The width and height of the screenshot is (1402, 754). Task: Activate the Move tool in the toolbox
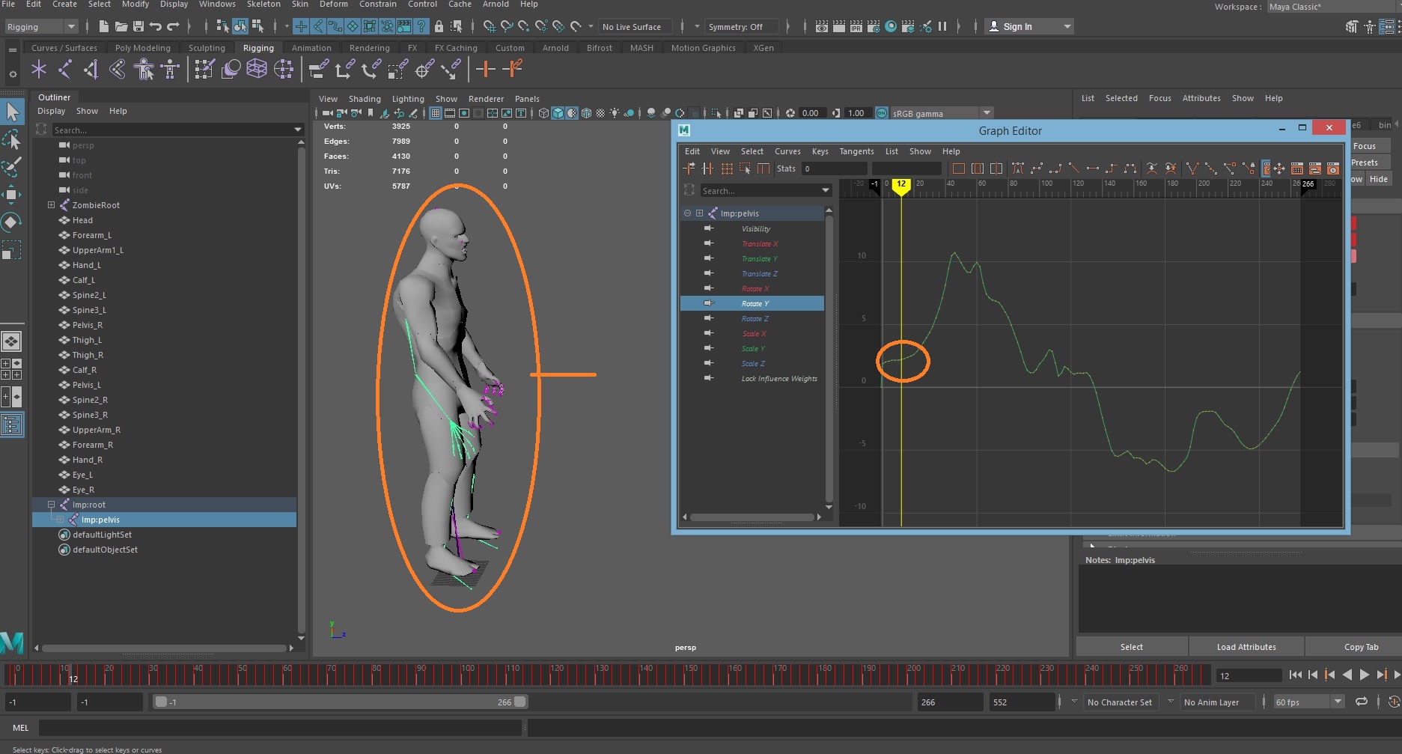(12, 194)
